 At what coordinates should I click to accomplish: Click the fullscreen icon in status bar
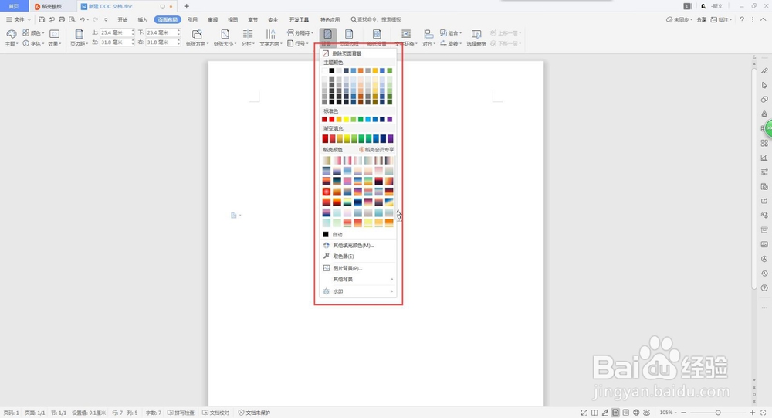[584, 413]
